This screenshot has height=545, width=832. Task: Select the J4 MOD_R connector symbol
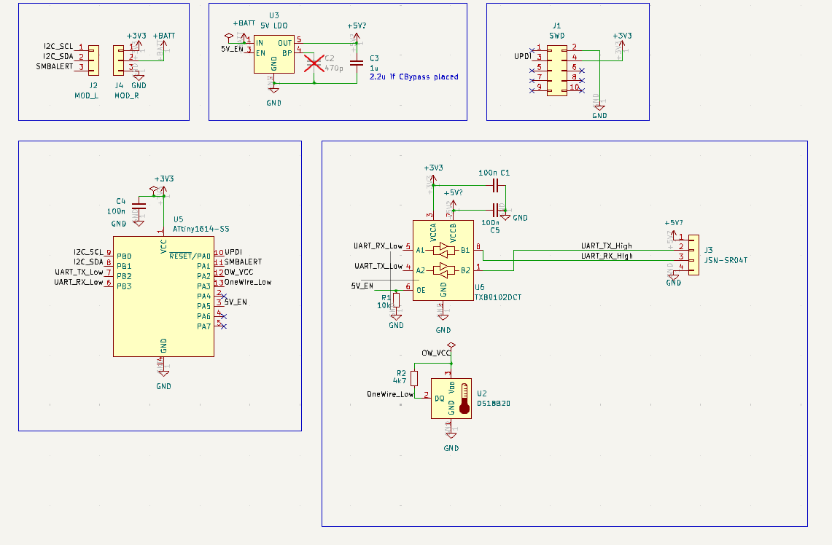tap(118, 60)
